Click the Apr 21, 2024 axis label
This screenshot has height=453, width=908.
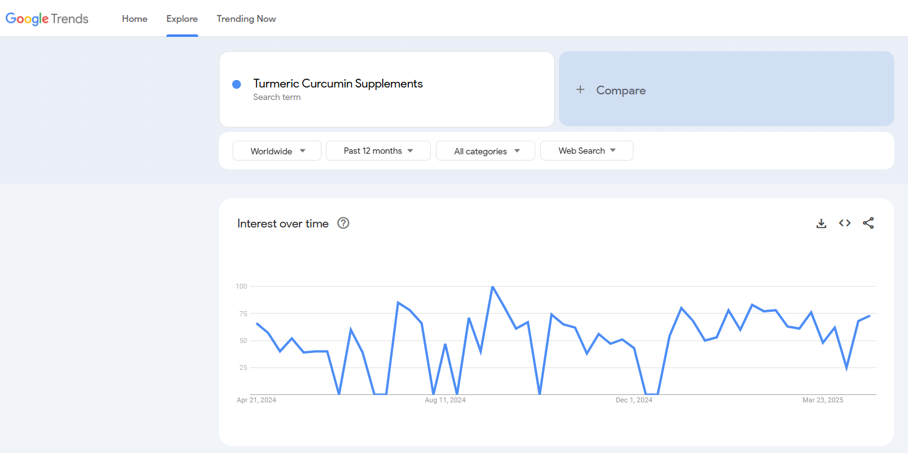pyautogui.click(x=256, y=400)
